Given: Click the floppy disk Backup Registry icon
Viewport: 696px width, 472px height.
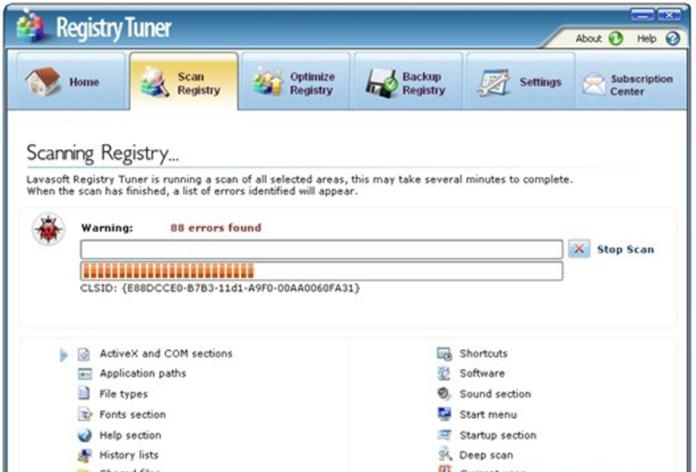Looking at the screenshot, I should click(x=381, y=83).
